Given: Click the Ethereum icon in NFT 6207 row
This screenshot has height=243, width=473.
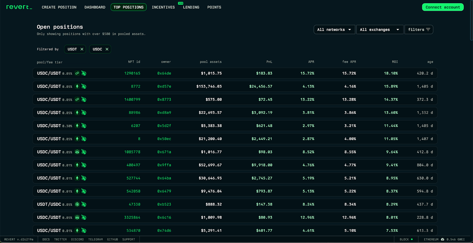Looking at the screenshot, I should [77, 126].
